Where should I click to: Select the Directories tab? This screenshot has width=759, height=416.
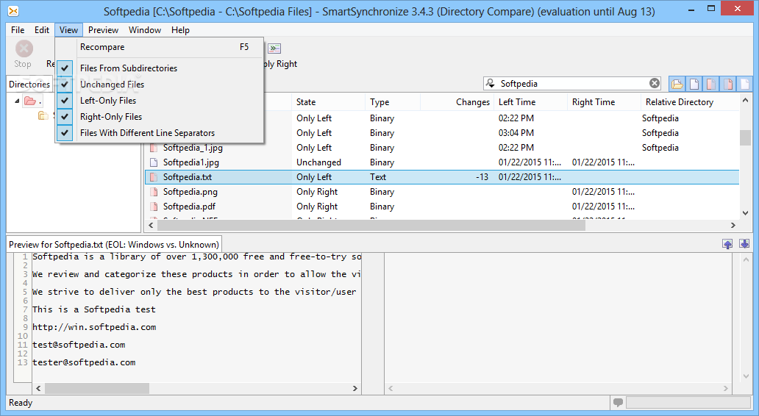pyautogui.click(x=29, y=85)
